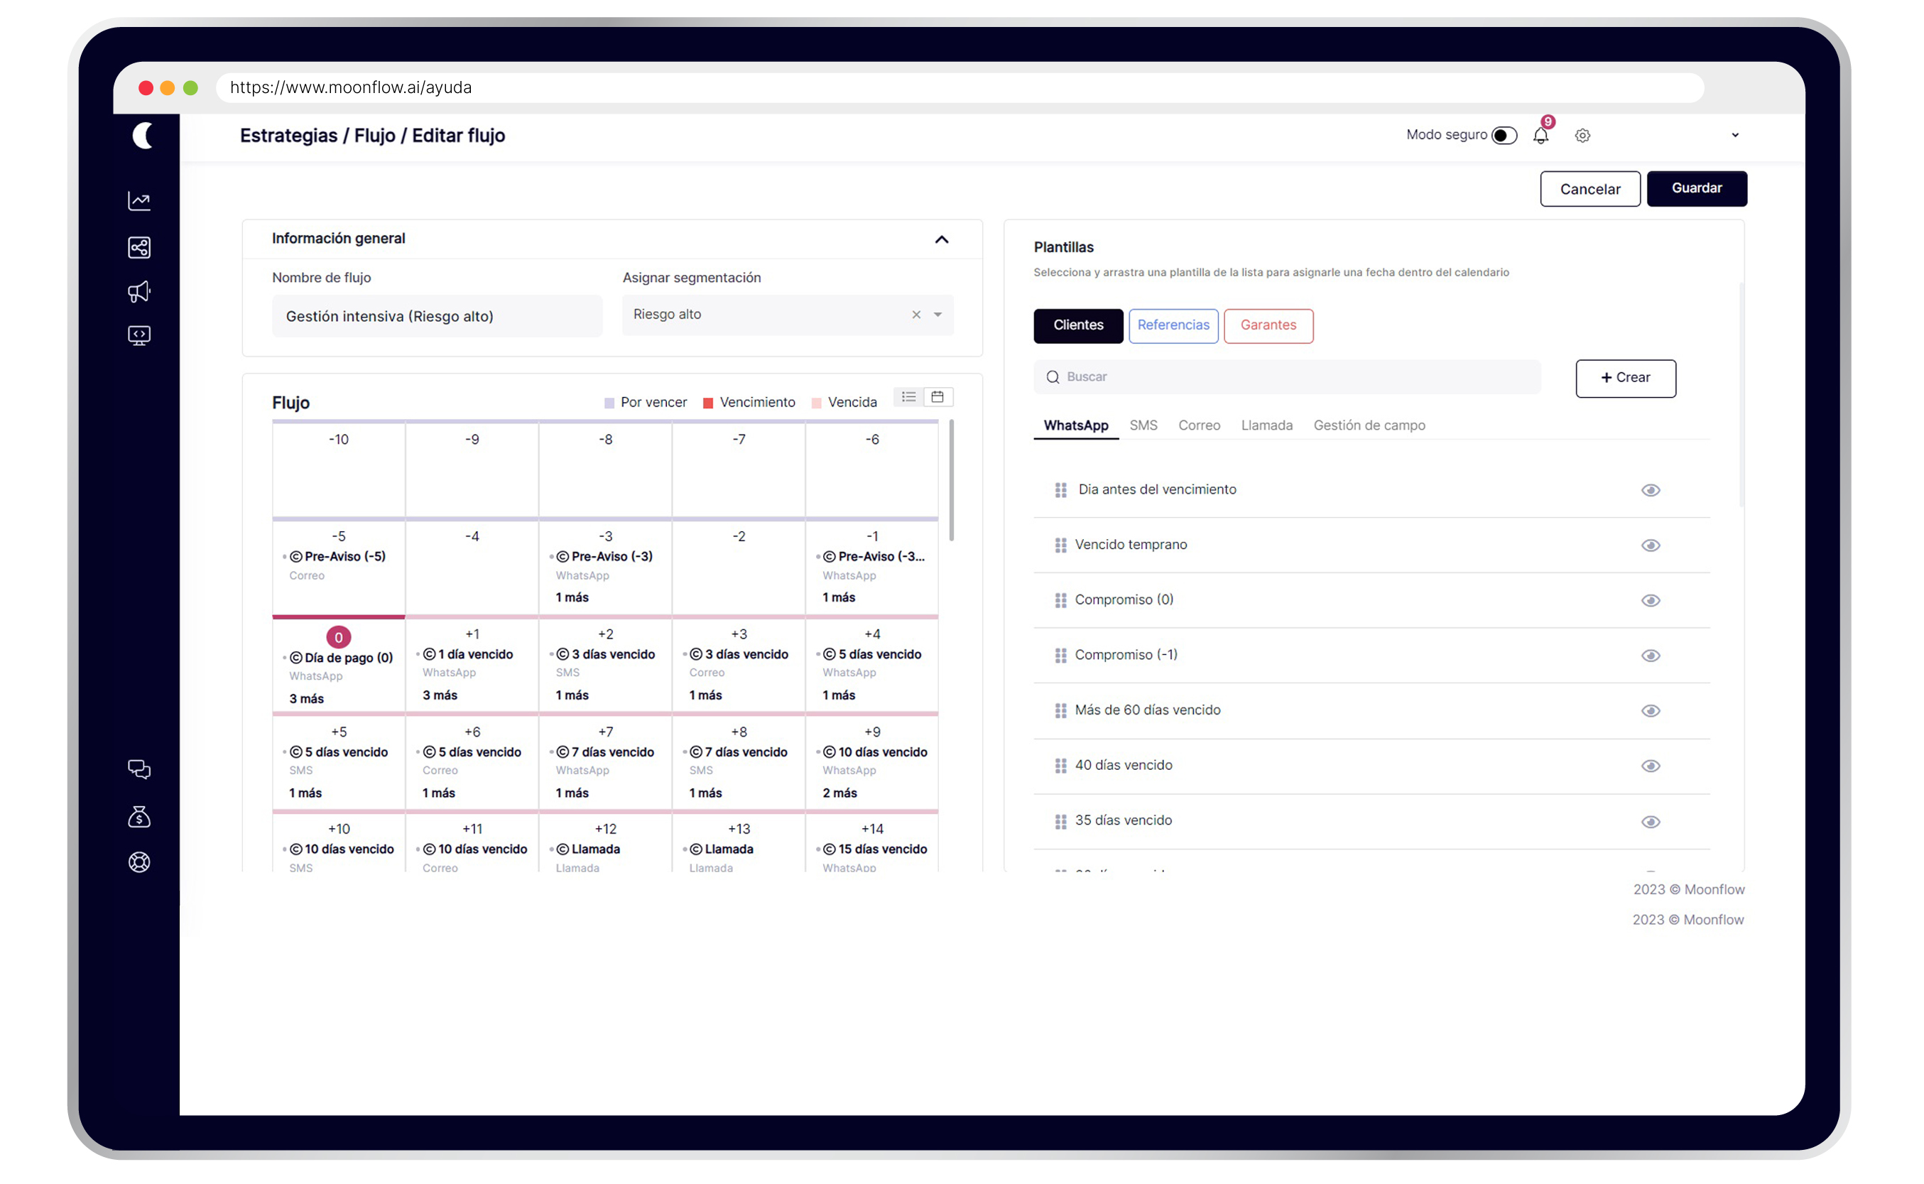Click the flow share-nodes sidebar icon
The image size is (1924, 1184).
tap(139, 247)
